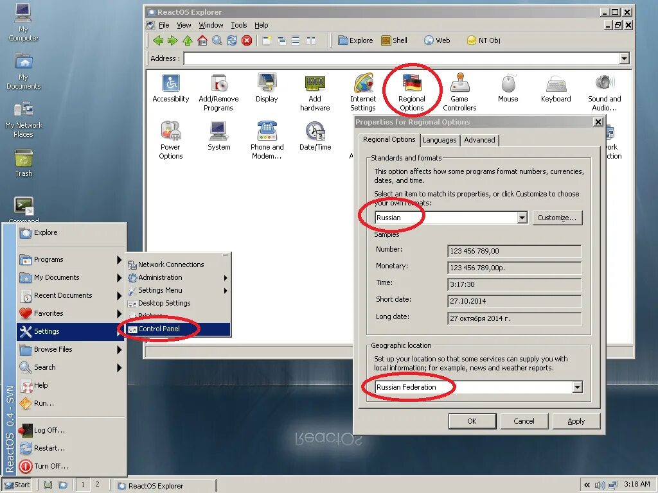Click the Customize... button

[557, 218]
